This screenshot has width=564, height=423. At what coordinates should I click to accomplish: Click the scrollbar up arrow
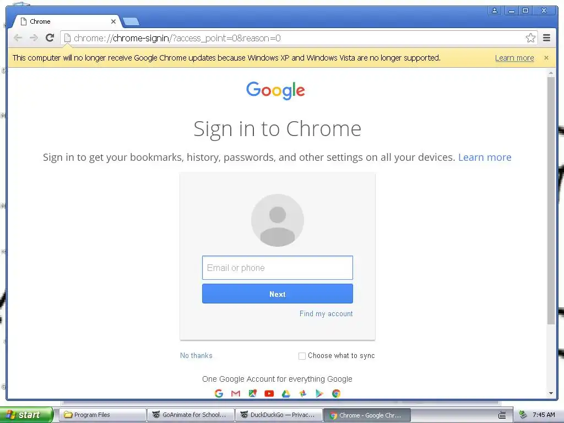pyautogui.click(x=551, y=73)
